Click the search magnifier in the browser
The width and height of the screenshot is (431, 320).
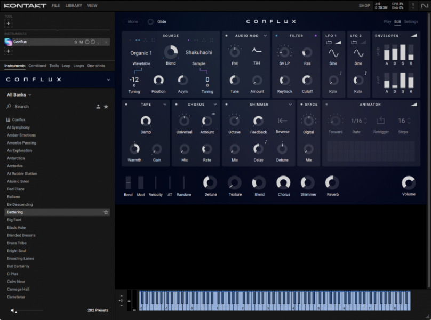point(9,106)
